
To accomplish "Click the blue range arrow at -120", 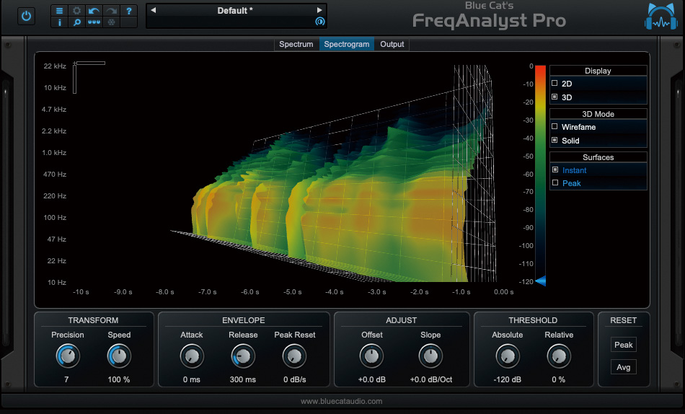I will (540, 281).
